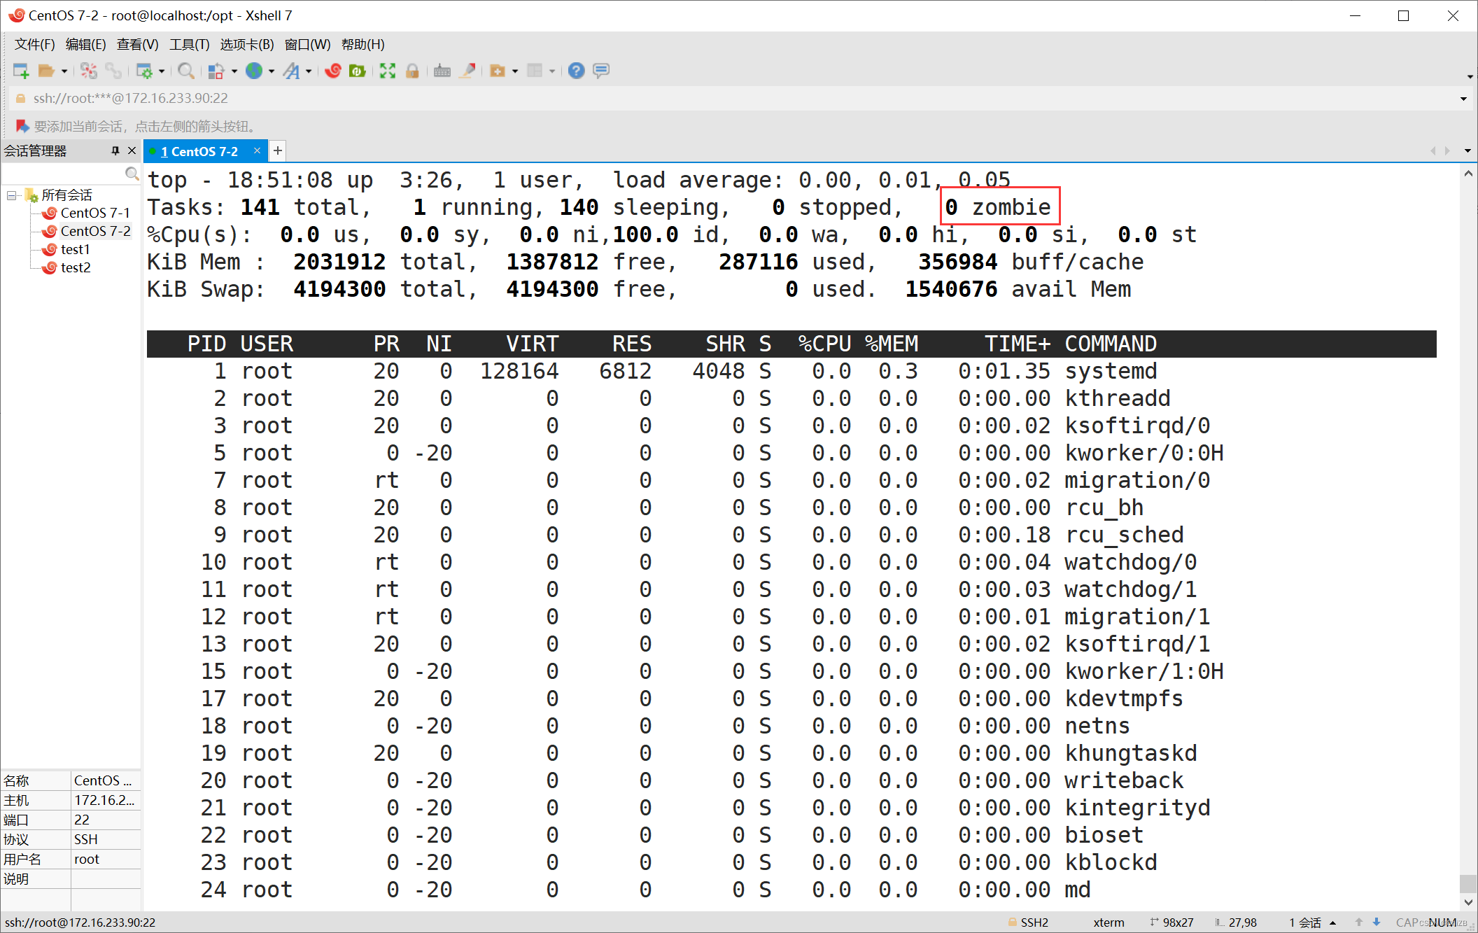Click the new session toolbar icon
The image size is (1478, 933).
(20, 71)
